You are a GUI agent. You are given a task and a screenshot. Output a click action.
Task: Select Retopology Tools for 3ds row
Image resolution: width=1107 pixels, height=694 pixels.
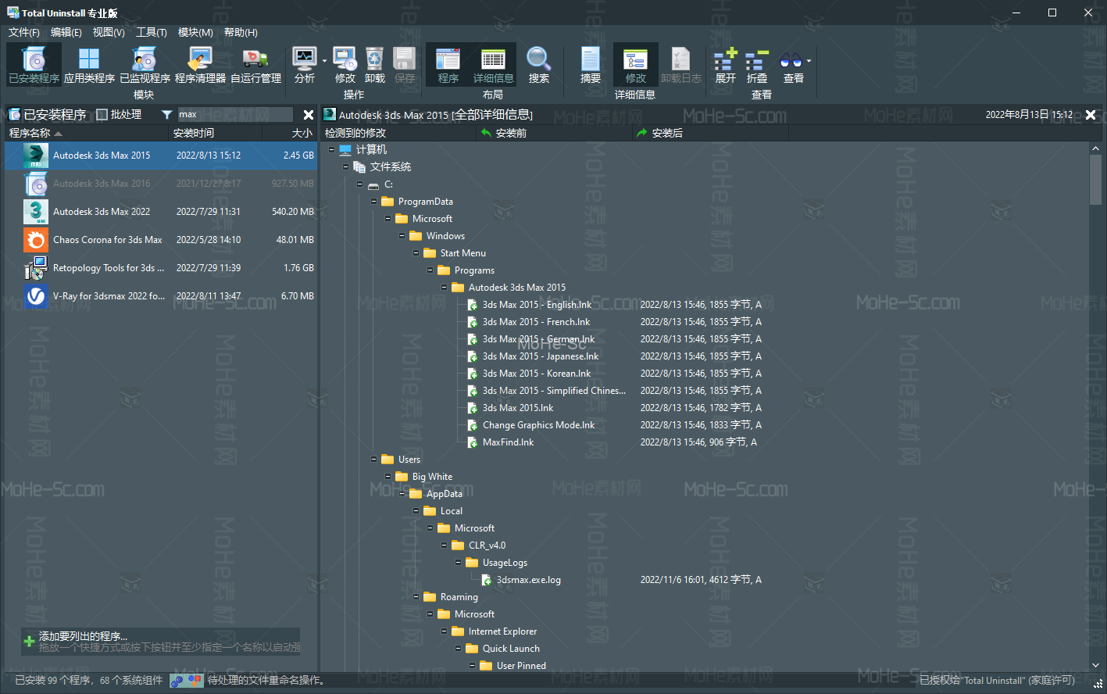161,268
